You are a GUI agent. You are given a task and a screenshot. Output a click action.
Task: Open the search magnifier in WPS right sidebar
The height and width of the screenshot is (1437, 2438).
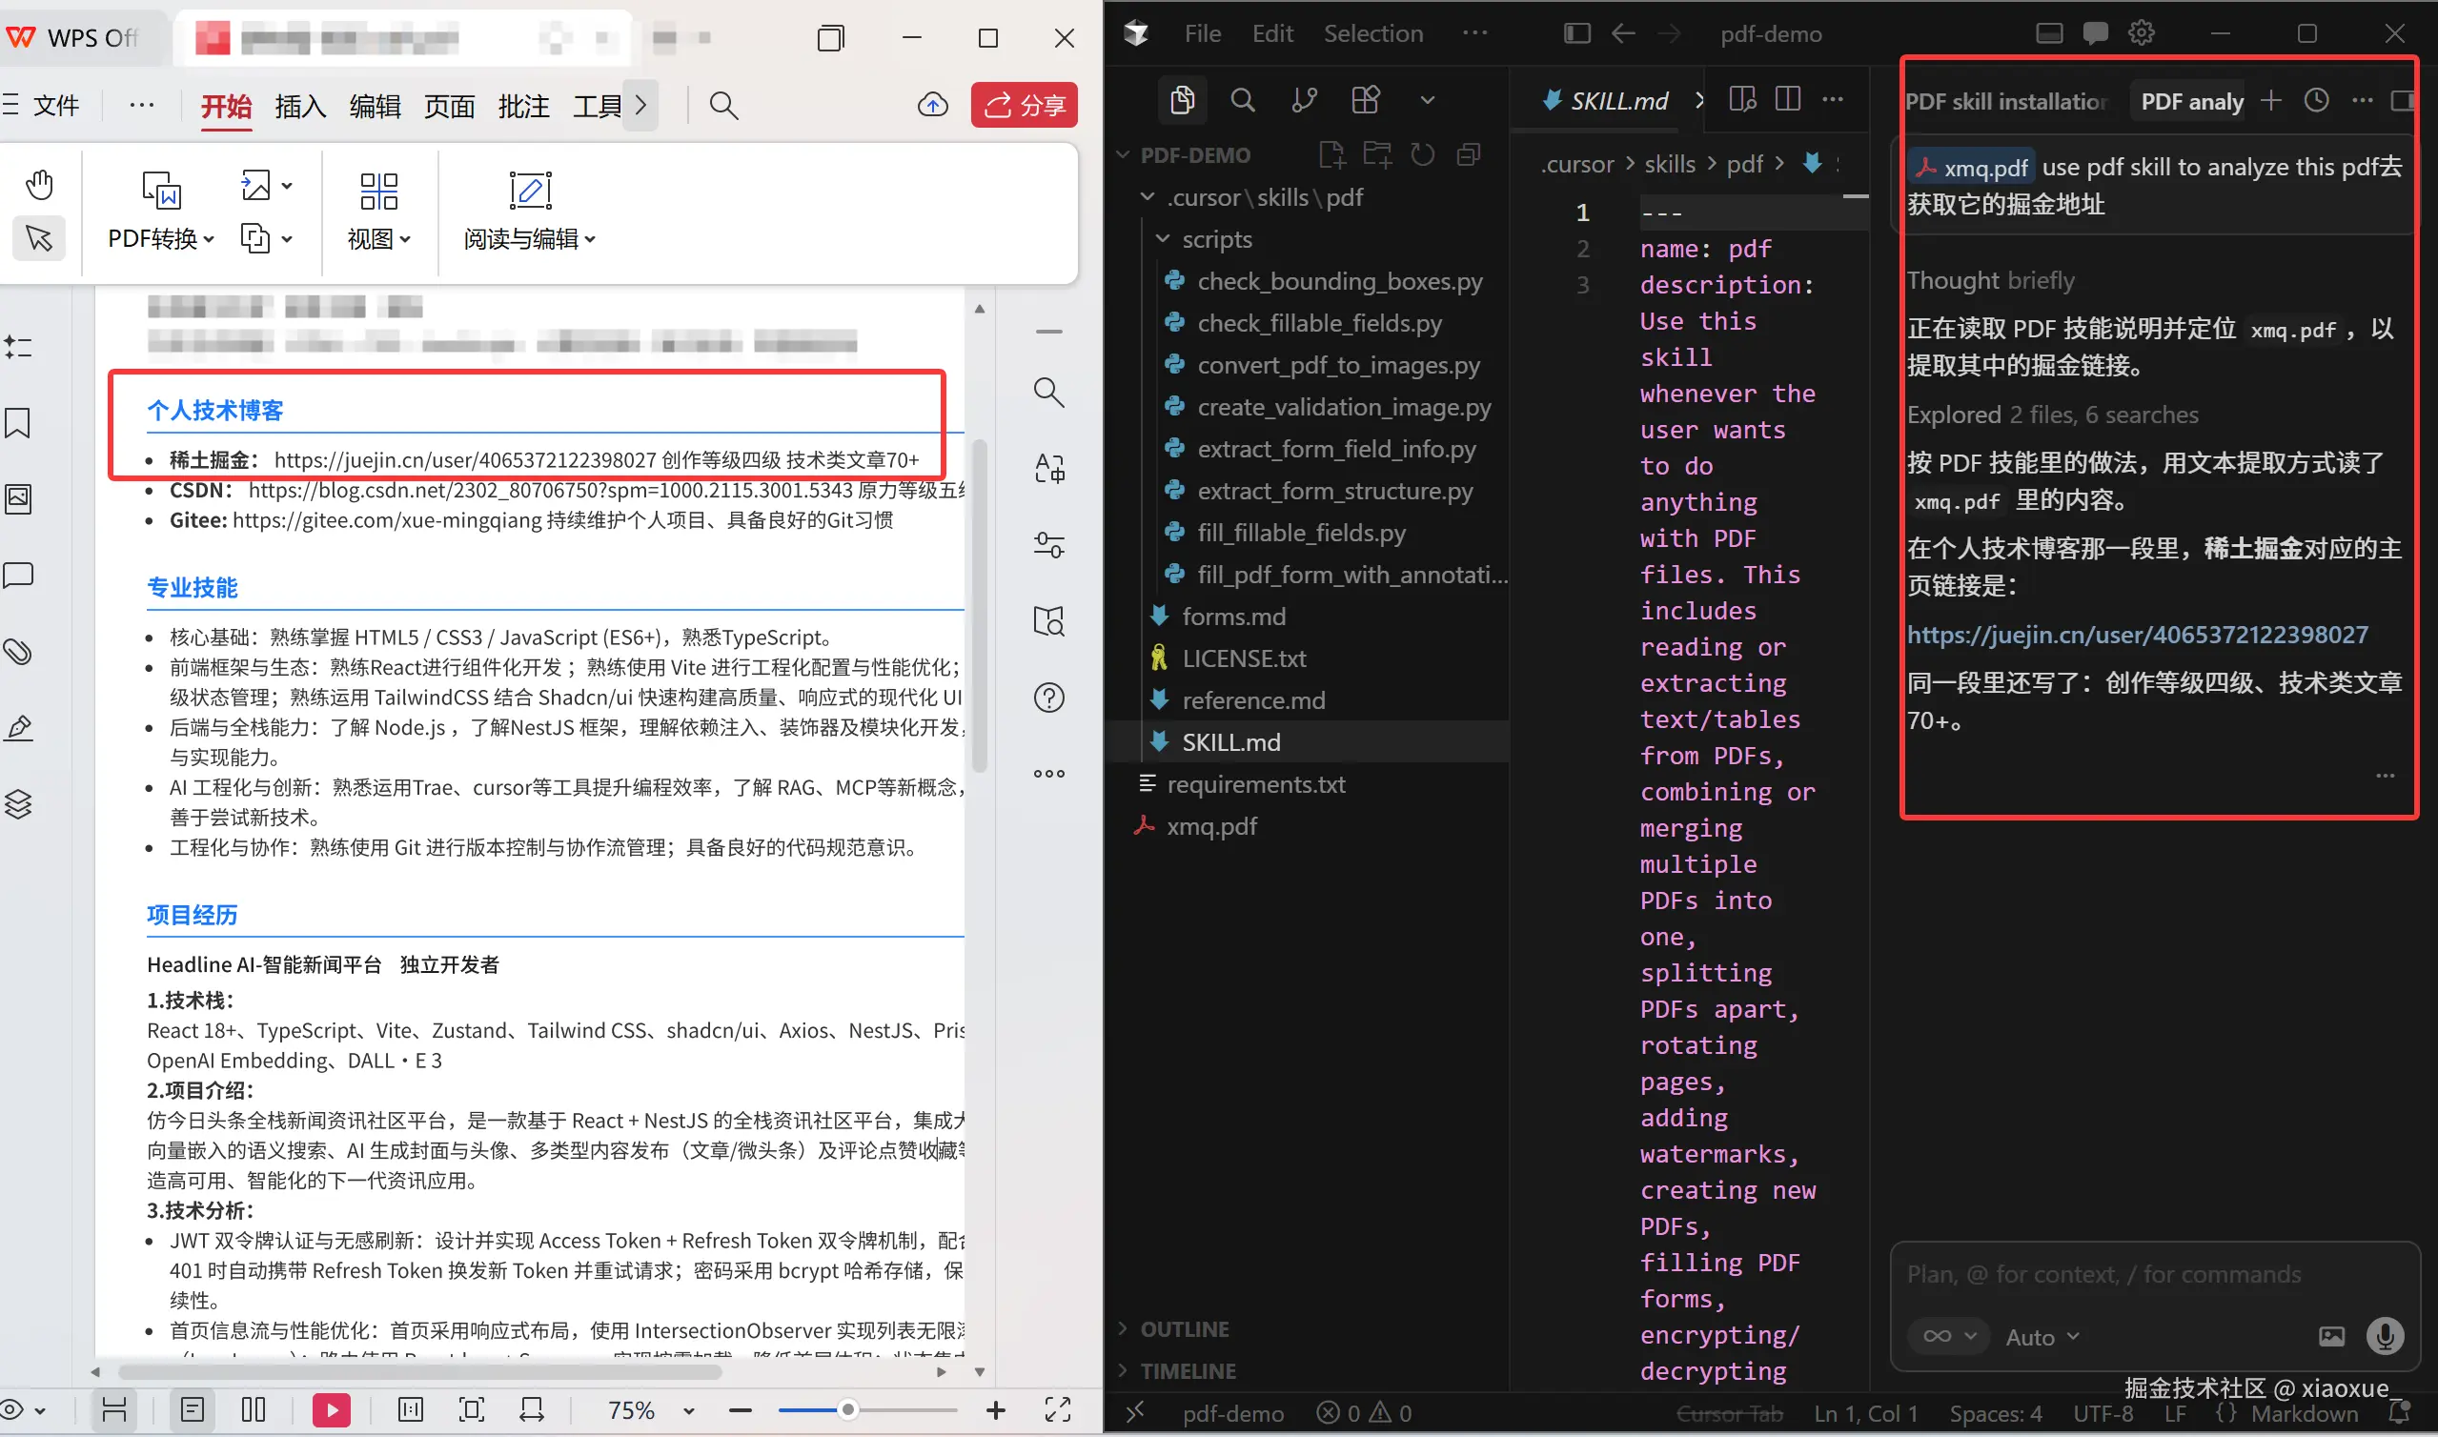coord(1049,393)
